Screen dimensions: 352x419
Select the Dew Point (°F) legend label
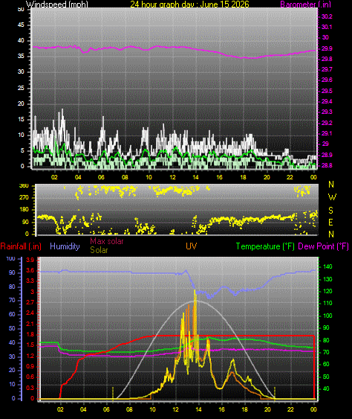pos(324,246)
